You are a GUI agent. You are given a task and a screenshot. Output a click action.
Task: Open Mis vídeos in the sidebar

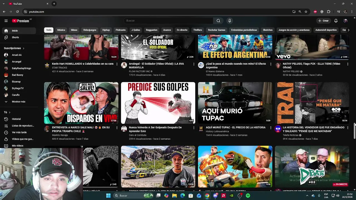point(19,146)
